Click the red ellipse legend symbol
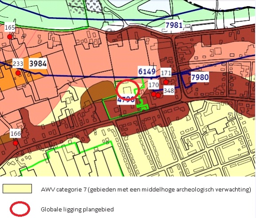This screenshot has width=256, height=218. point(20,209)
